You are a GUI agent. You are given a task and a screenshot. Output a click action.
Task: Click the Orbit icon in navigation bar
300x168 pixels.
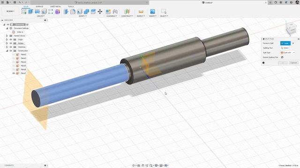[x=134, y=166]
